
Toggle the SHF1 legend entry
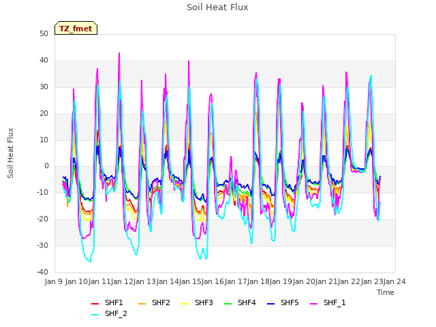pos(107,302)
